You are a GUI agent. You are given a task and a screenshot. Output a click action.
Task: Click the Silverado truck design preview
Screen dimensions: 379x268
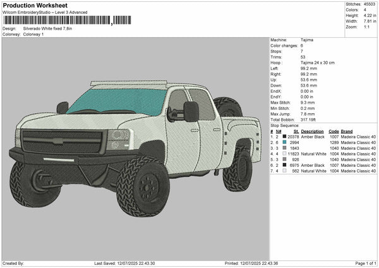click(135, 148)
